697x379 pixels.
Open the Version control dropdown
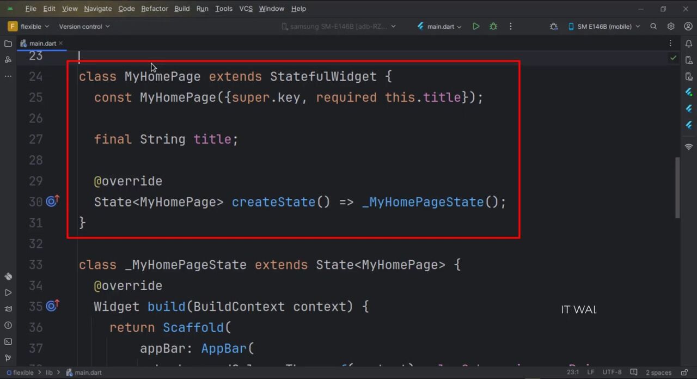84,26
